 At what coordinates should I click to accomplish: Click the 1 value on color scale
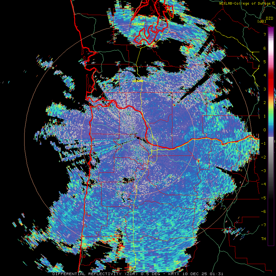point(265,116)
